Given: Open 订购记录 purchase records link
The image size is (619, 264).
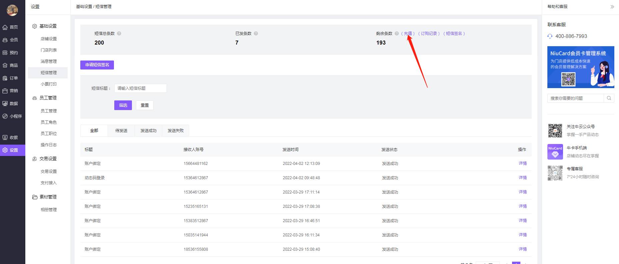Looking at the screenshot, I should pyautogui.click(x=429, y=34).
